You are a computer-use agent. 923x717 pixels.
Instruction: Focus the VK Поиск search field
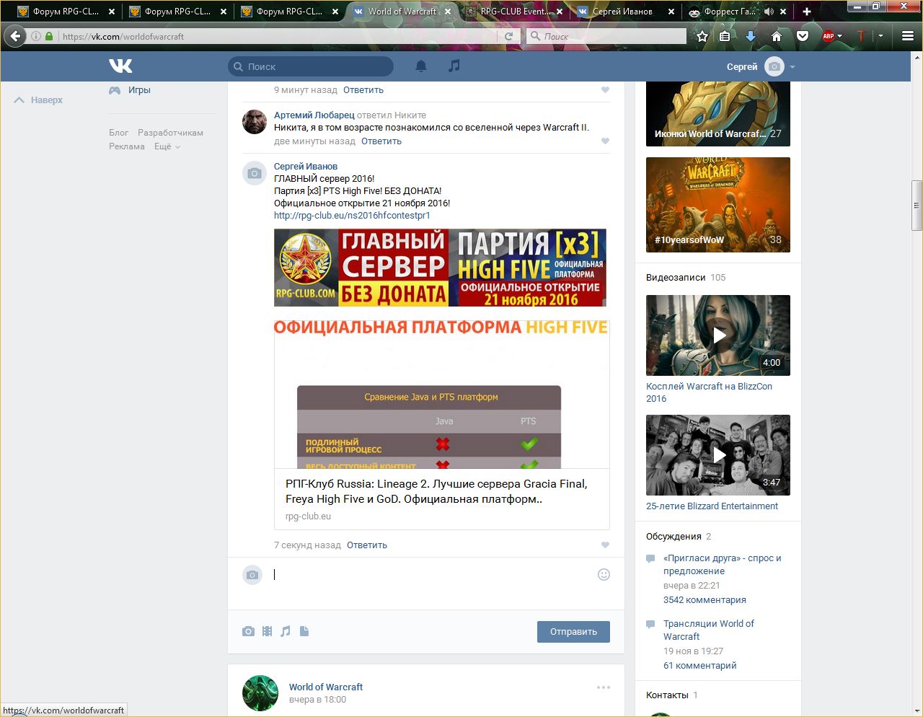coord(311,66)
